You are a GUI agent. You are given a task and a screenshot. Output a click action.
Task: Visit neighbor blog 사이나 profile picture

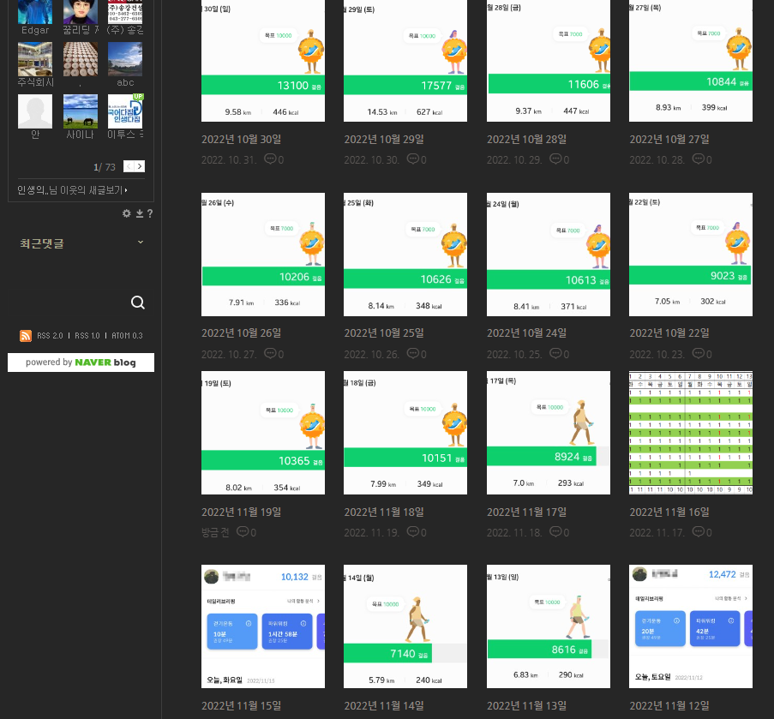coord(80,111)
